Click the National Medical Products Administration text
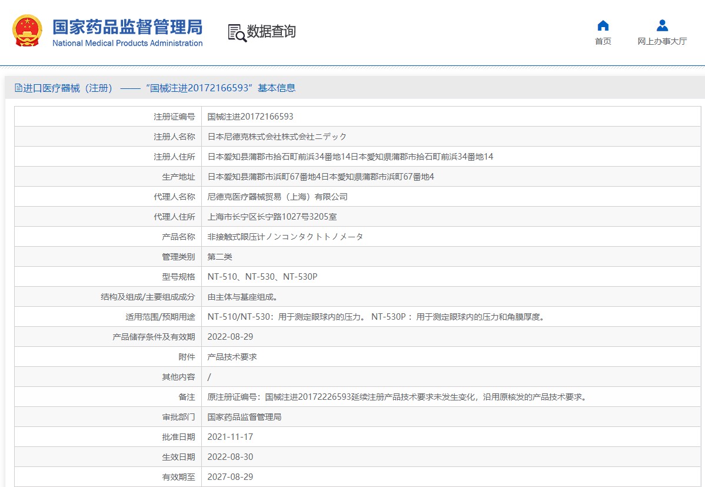 (127, 43)
